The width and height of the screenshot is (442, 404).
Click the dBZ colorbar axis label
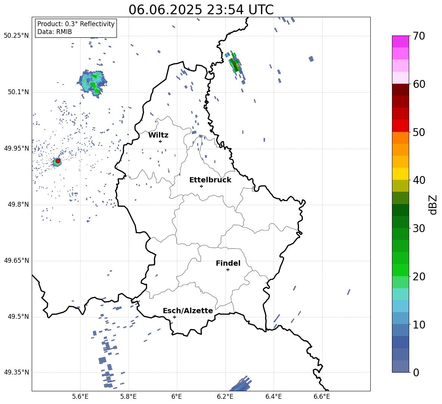tap(433, 204)
